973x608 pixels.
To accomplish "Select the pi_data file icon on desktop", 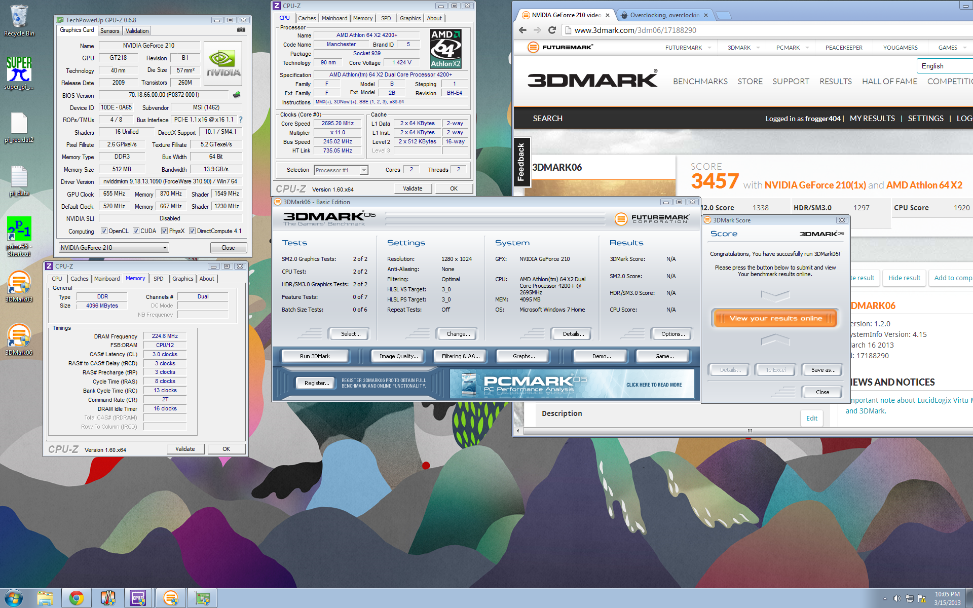I will (x=19, y=180).
